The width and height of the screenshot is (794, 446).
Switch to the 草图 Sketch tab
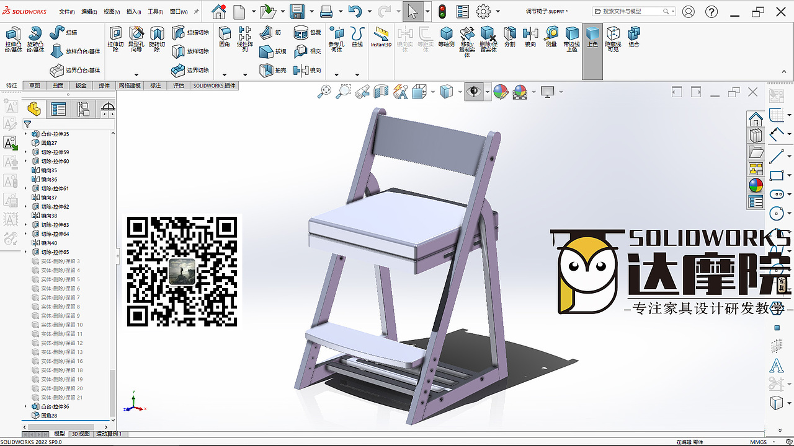click(x=34, y=85)
